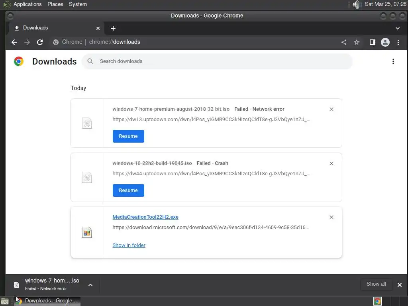Screen dimensions: 408x306
Task: Share this page using the share icon
Action: coord(344,42)
